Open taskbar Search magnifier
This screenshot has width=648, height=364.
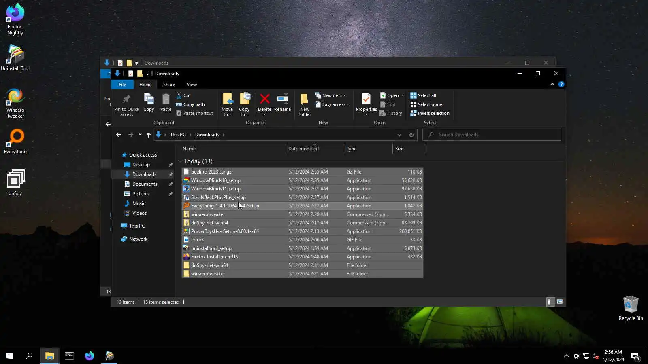pos(29,356)
